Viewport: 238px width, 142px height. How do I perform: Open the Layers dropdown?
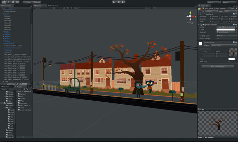point(214,2)
